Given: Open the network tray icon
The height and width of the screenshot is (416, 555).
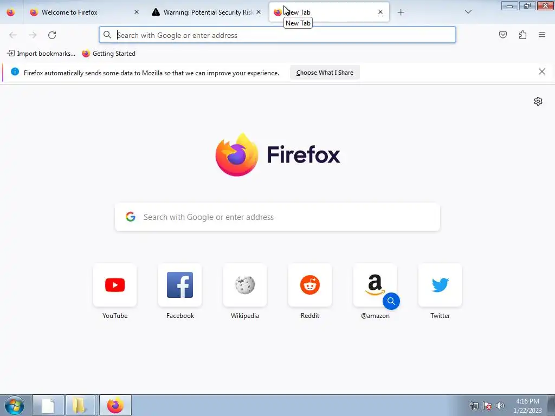Looking at the screenshot, I should 474,406.
